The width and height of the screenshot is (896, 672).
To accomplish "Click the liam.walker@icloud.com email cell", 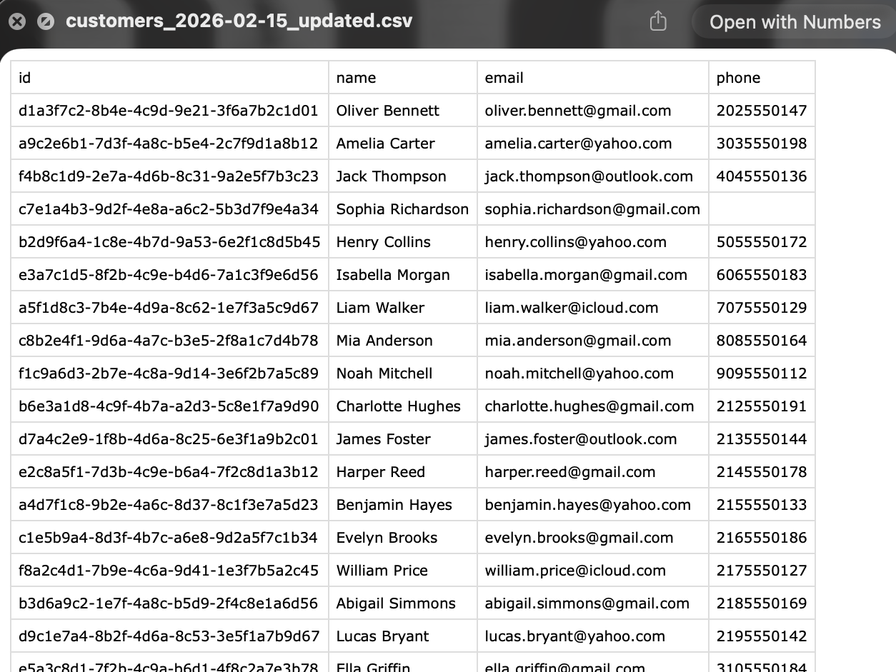I will pos(571,308).
